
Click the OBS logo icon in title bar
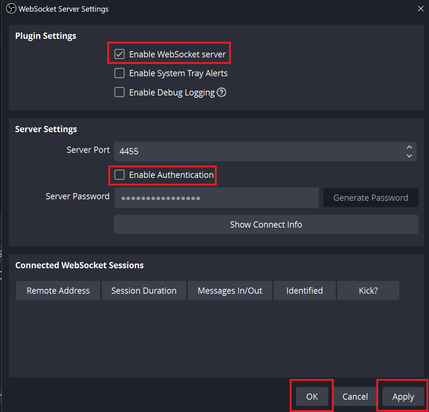coord(11,9)
